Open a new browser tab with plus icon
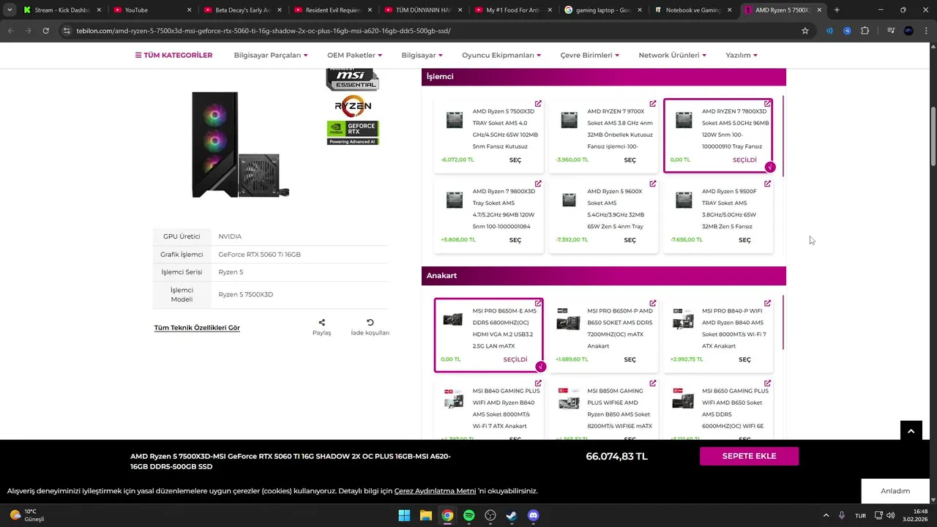Viewport: 937px width, 527px height. pyautogui.click(x=837, y=10)
